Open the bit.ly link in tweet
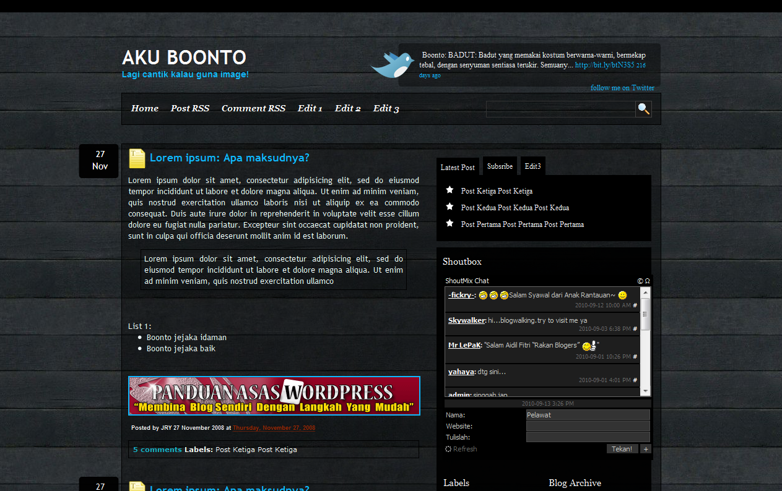The height and width of the screenshot is (491, 782). pos(604,65)
